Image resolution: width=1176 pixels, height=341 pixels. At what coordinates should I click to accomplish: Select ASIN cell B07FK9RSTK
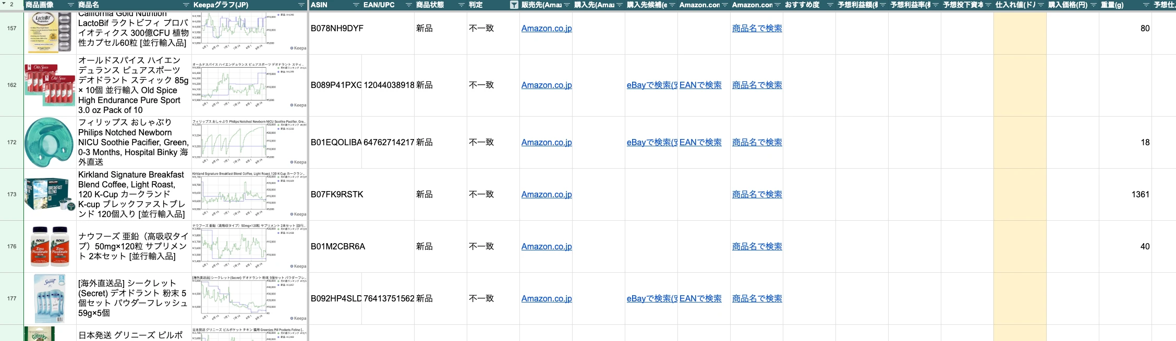click(x=335, y=194)
